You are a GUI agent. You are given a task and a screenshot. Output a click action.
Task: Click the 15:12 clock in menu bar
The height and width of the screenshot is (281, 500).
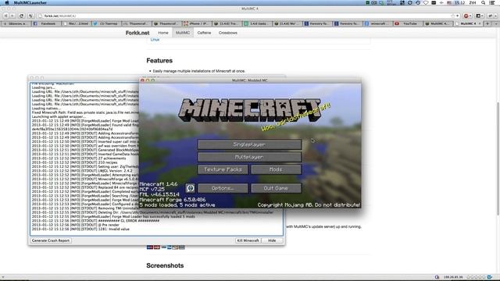click(459, 2)
